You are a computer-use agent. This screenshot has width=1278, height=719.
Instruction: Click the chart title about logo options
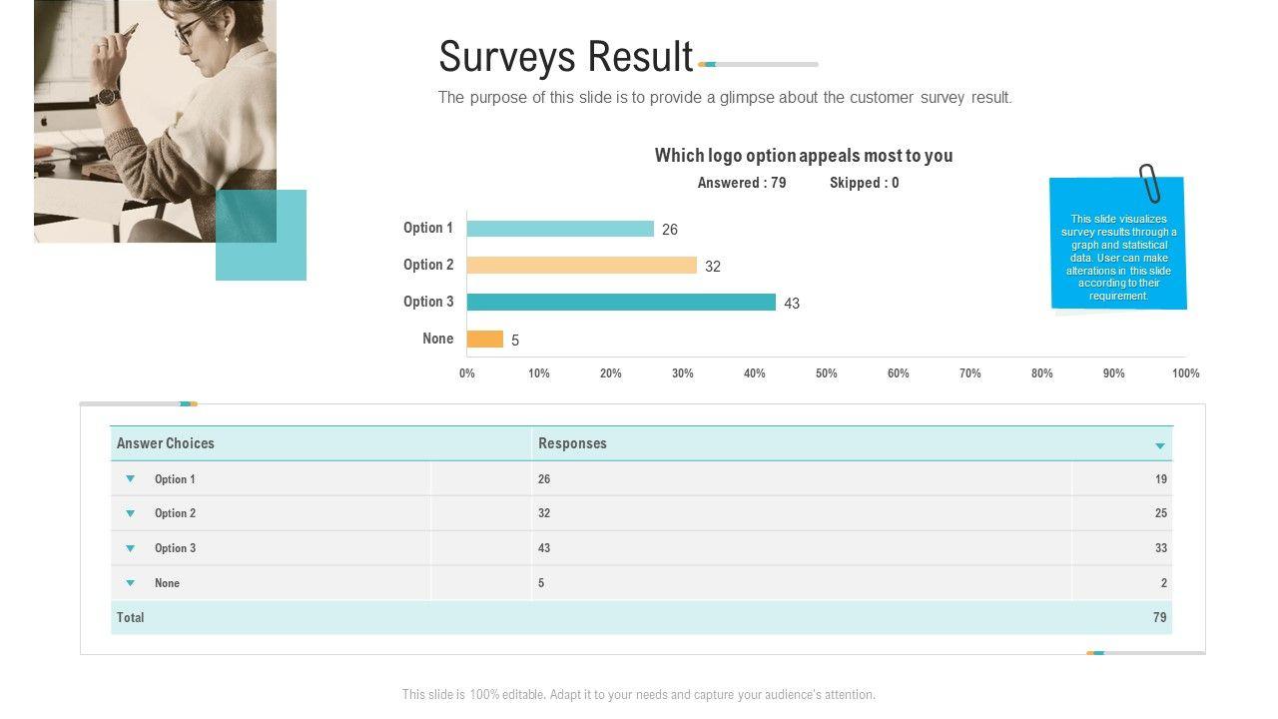[x=804, y=156]
